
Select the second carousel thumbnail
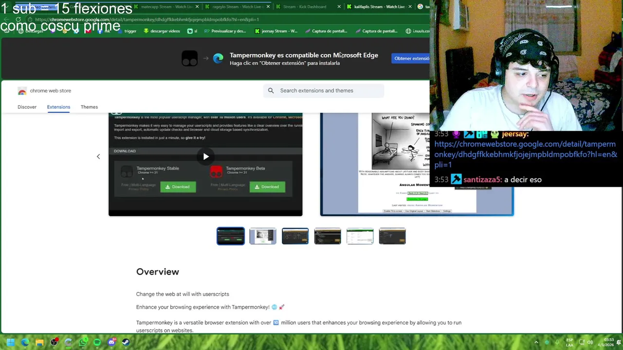(x=263, y=236)
